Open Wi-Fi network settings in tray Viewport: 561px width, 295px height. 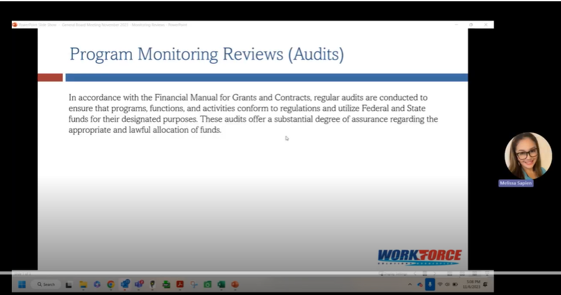click(x=440, y=284)
